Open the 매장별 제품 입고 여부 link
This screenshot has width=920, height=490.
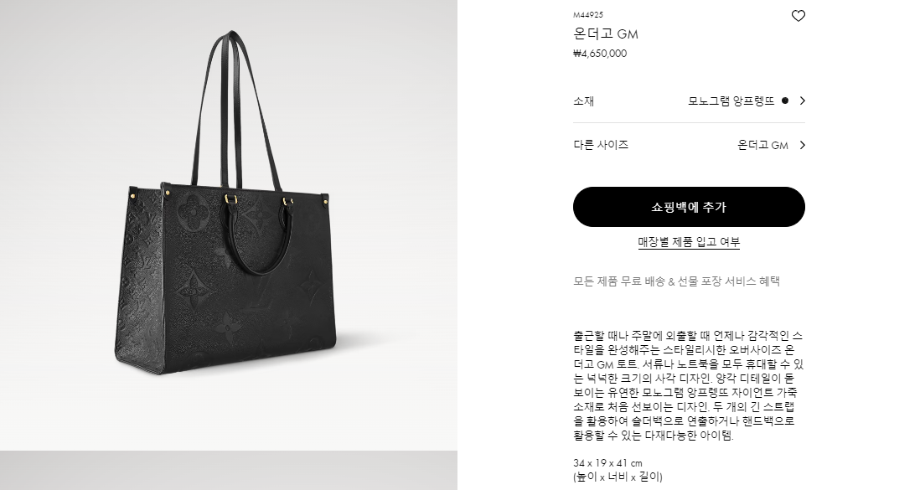pyautogui.click(x=689, y=242)
